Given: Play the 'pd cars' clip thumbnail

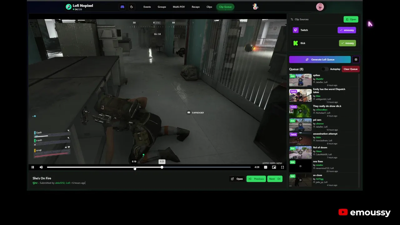Looking at the screenshot, I should pos(300,125).
